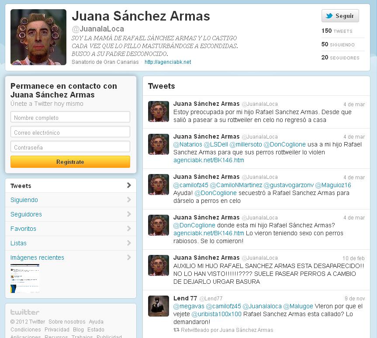The height and width of the screenshot is (338, 377).
Task: Click 'Retwitteado por Juana Sánchez Armas' text
Action: click(227, 330)
